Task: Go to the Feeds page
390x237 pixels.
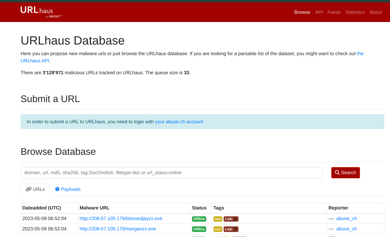Action: click(x=334, y=12)
